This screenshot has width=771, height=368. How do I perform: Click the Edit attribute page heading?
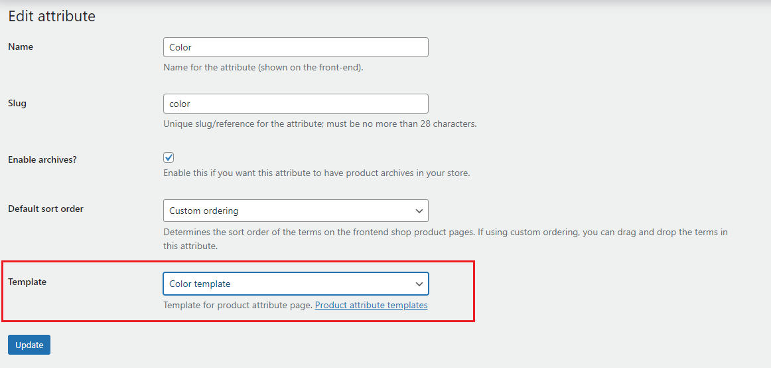click(x=52, y=16)
